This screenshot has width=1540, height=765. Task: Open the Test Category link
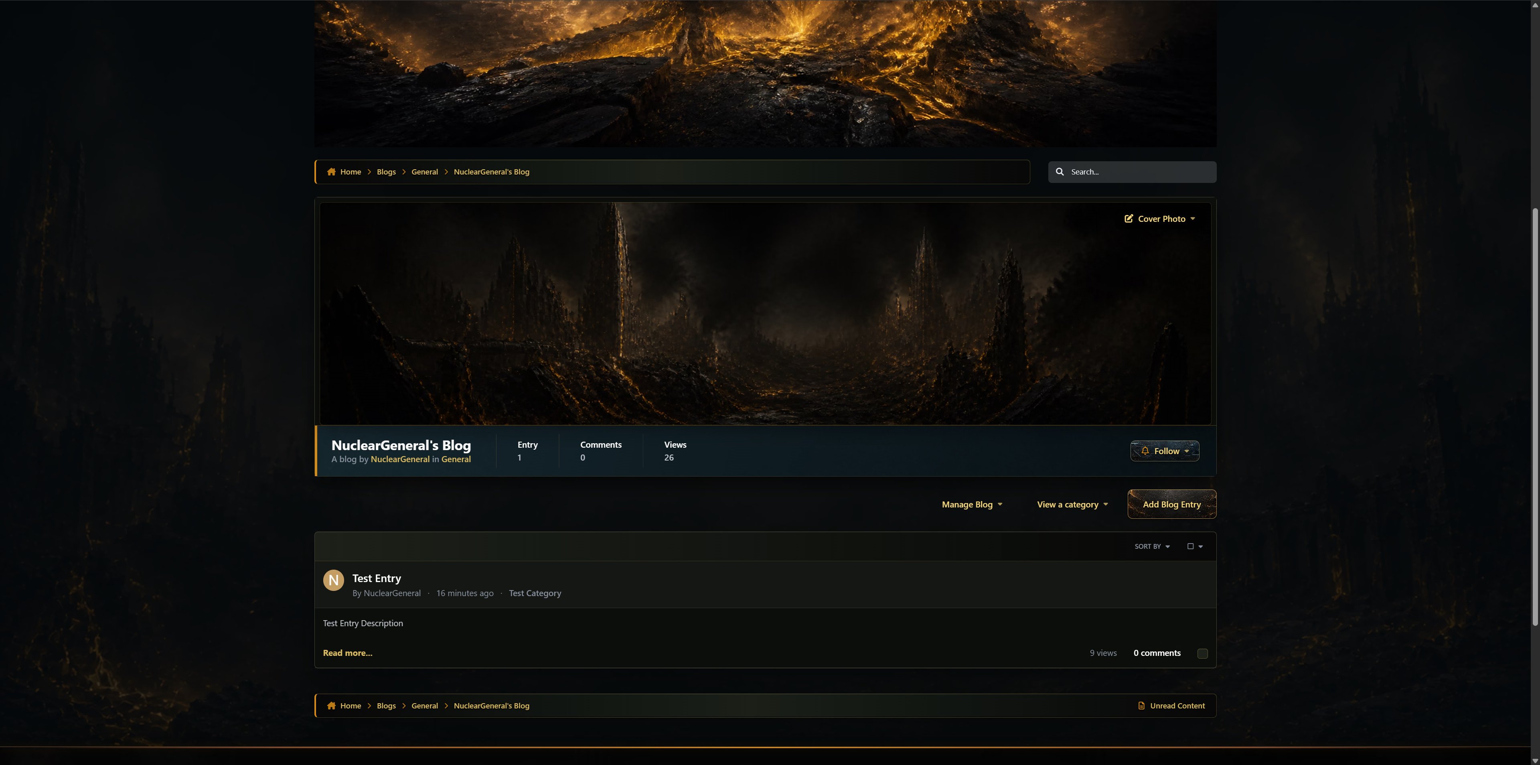[x=535, y=593]
